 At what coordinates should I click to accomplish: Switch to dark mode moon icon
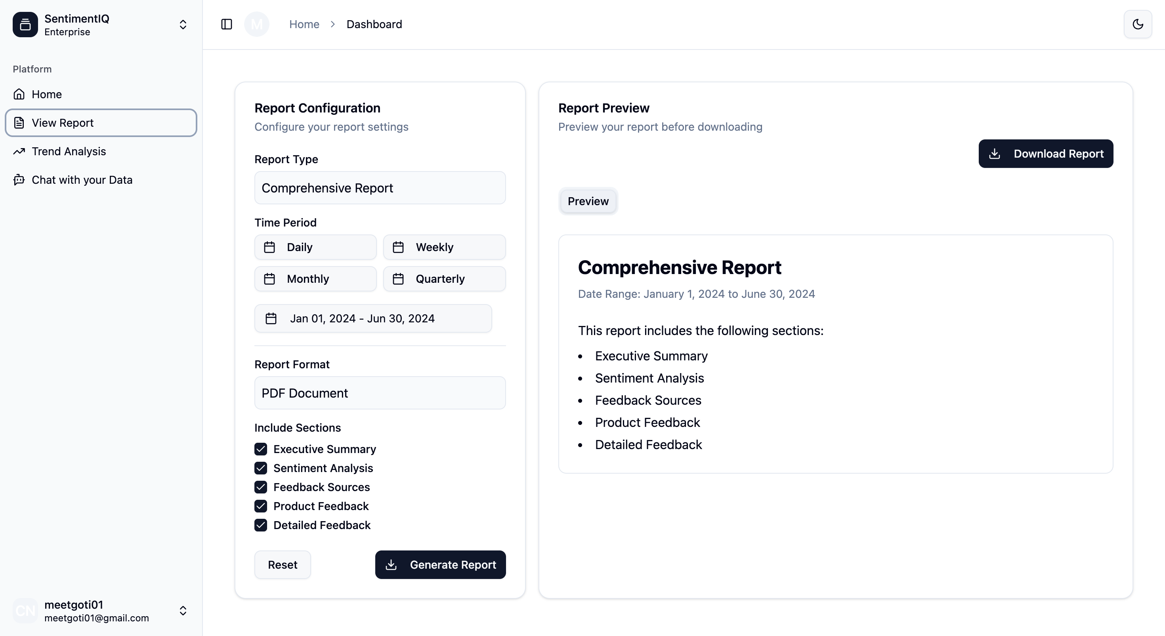[1137, 25]
